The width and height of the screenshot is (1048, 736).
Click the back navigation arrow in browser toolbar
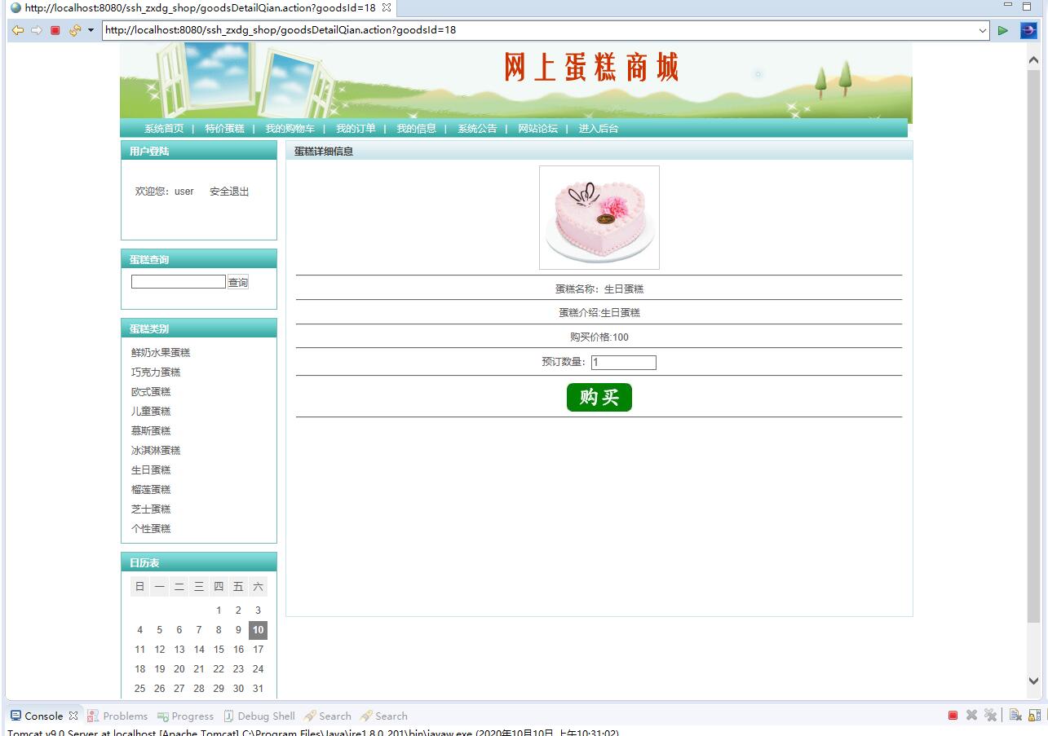click(x=18, y=31)
